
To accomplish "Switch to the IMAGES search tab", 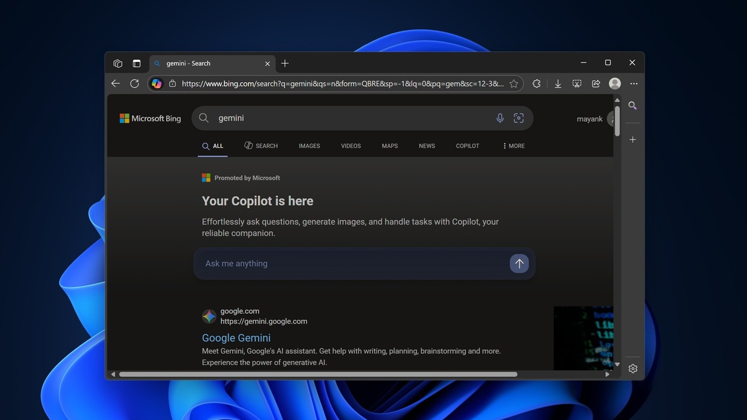I will click(x=309, y=146).
